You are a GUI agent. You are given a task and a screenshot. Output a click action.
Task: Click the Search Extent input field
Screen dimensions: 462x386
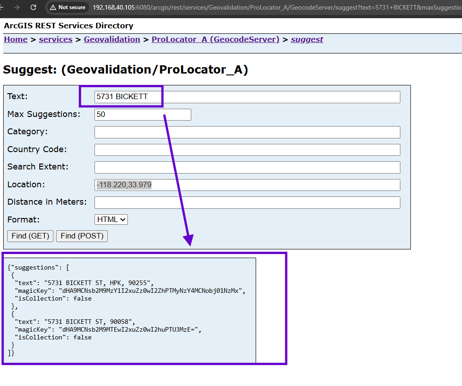tap(247, 167)
